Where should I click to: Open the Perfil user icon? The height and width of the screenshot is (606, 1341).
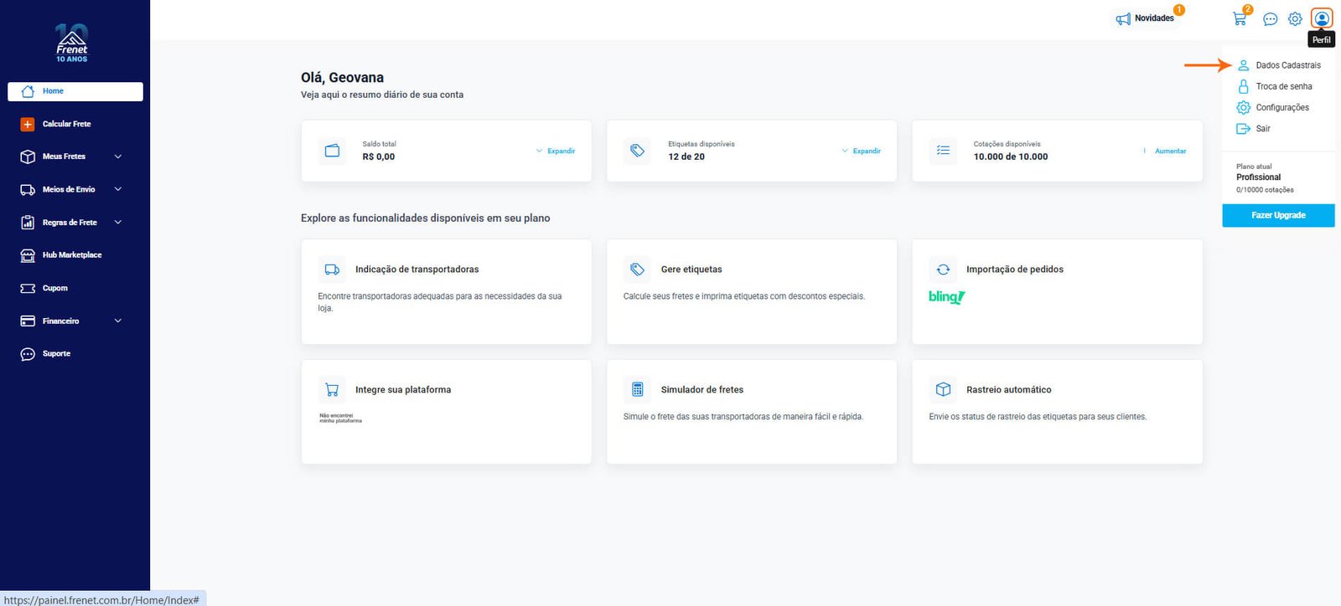[1322, 18]
